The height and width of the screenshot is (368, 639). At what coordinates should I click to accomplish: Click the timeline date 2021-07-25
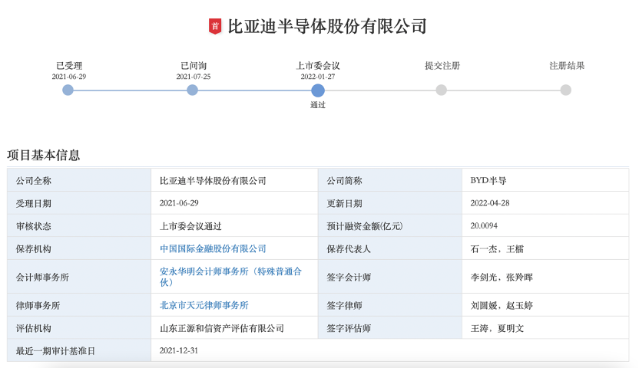click(194, 77)
